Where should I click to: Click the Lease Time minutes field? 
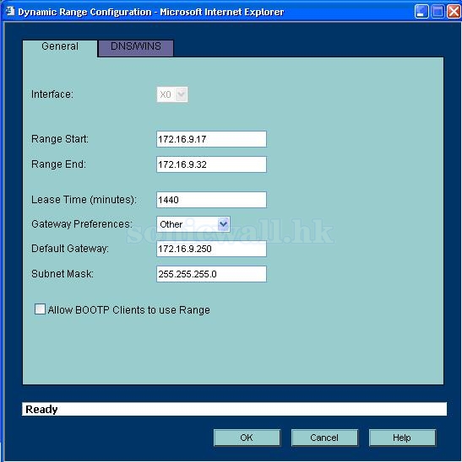click(x=211, y=200)
